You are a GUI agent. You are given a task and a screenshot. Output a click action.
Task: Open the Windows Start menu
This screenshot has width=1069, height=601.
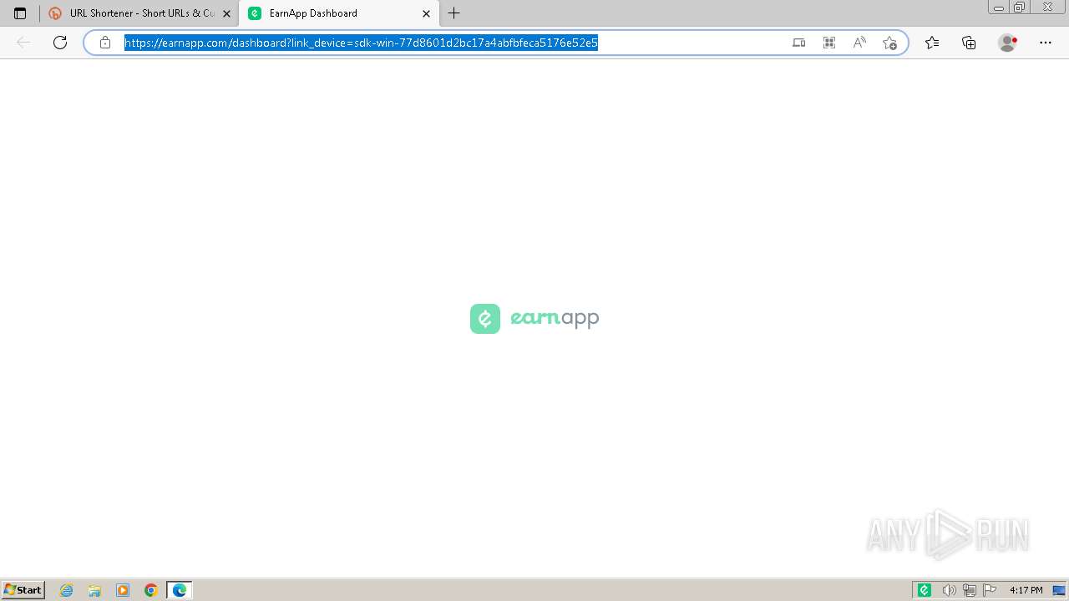point(23,590)
